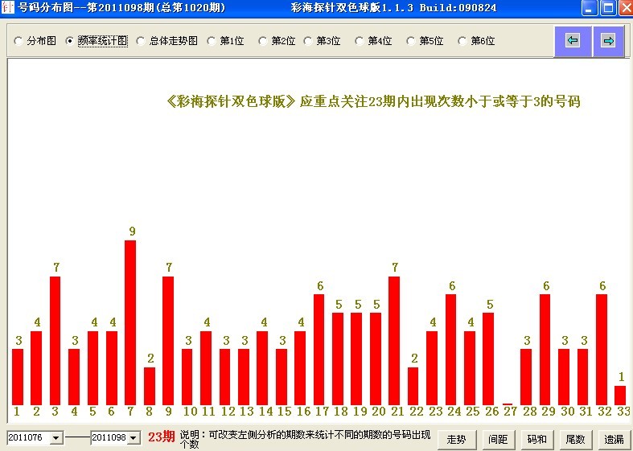Open the start period 2011076 dropdown
The image size is (633, 451).
55,438
